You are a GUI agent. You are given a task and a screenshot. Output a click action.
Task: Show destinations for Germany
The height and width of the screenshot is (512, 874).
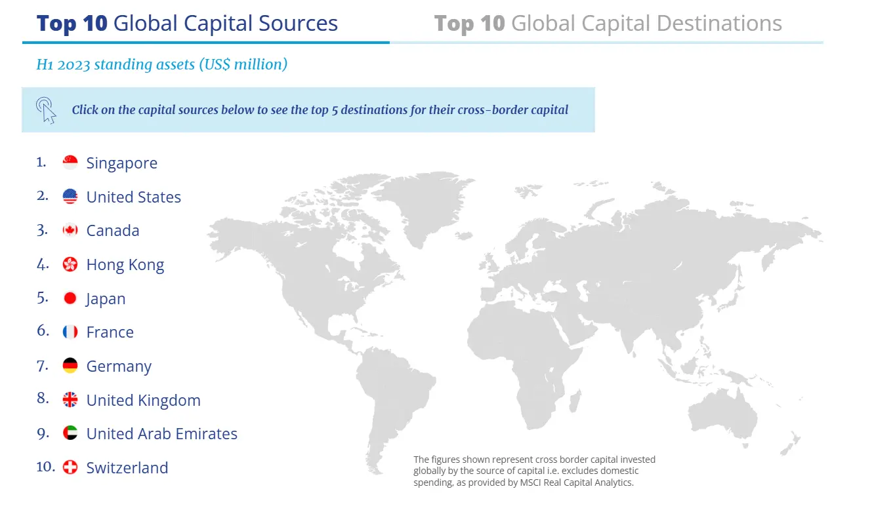coord(119,366)
